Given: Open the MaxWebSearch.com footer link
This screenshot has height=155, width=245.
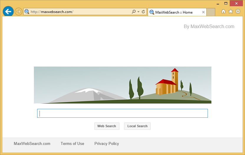Looking at the screenshot, I should coord(32,143).
